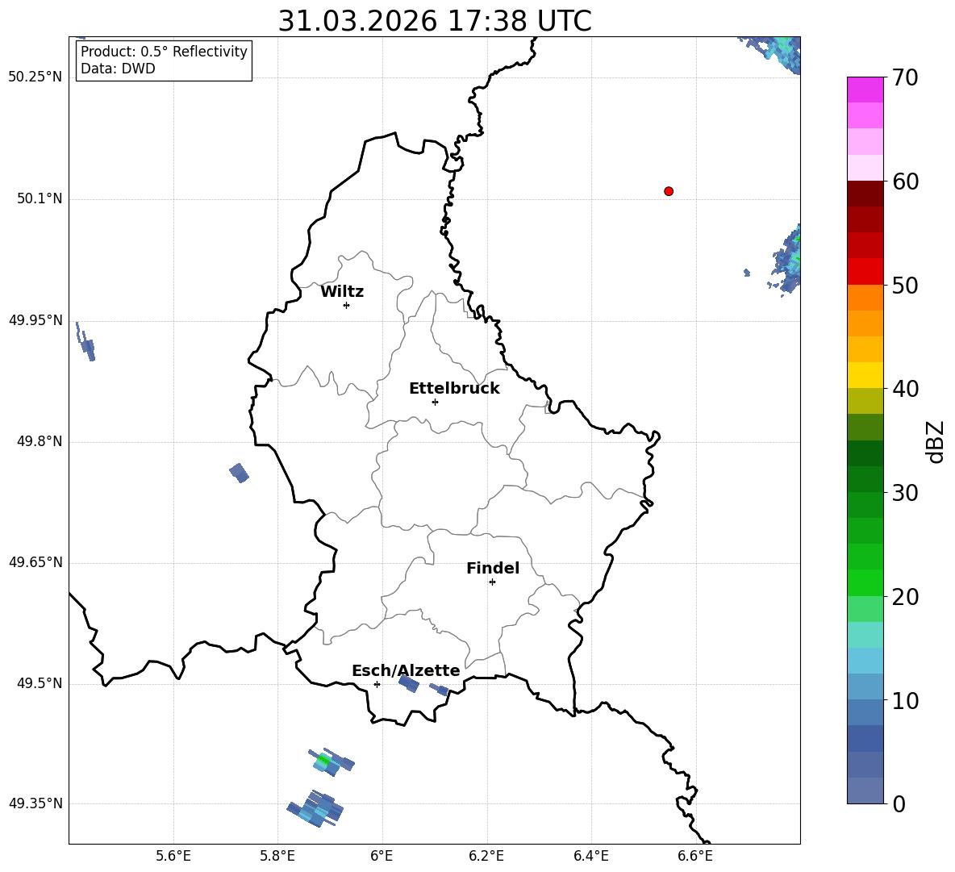Click the 5.6°E longitude label

click(173, 856)
